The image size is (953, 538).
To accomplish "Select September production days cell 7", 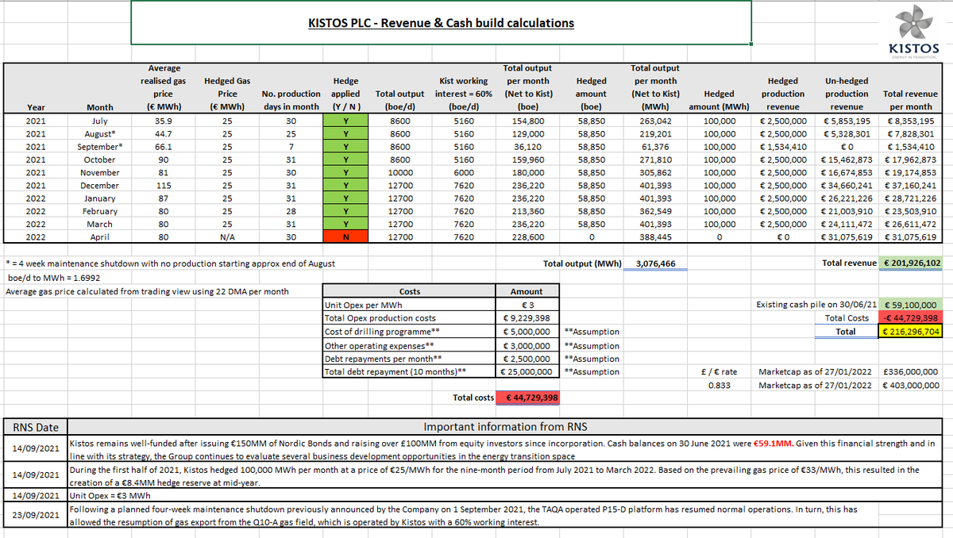I will (291, 147).
